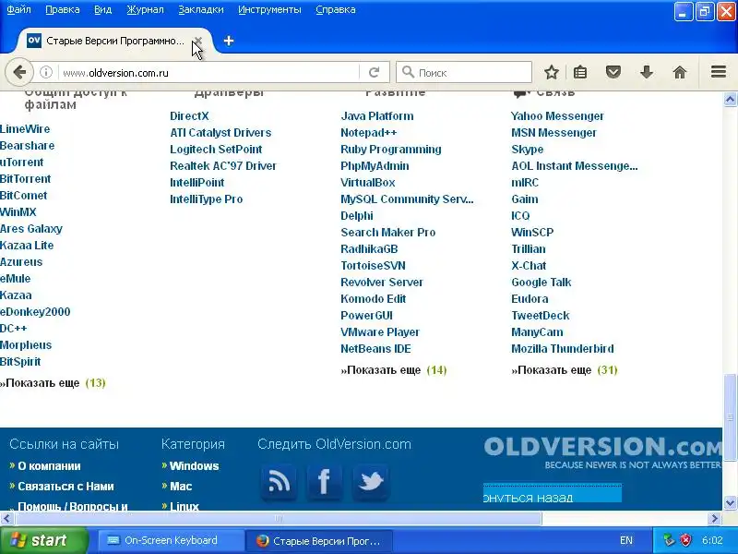
Task: Open the Файл menu
Action: (18, 9)
